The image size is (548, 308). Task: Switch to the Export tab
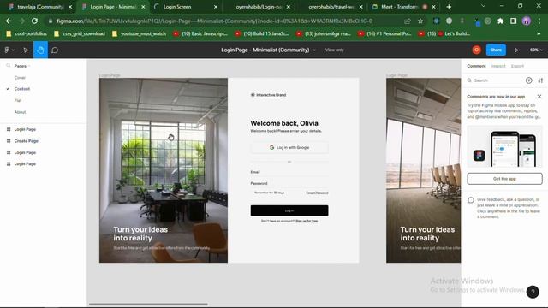coord(517,66)
